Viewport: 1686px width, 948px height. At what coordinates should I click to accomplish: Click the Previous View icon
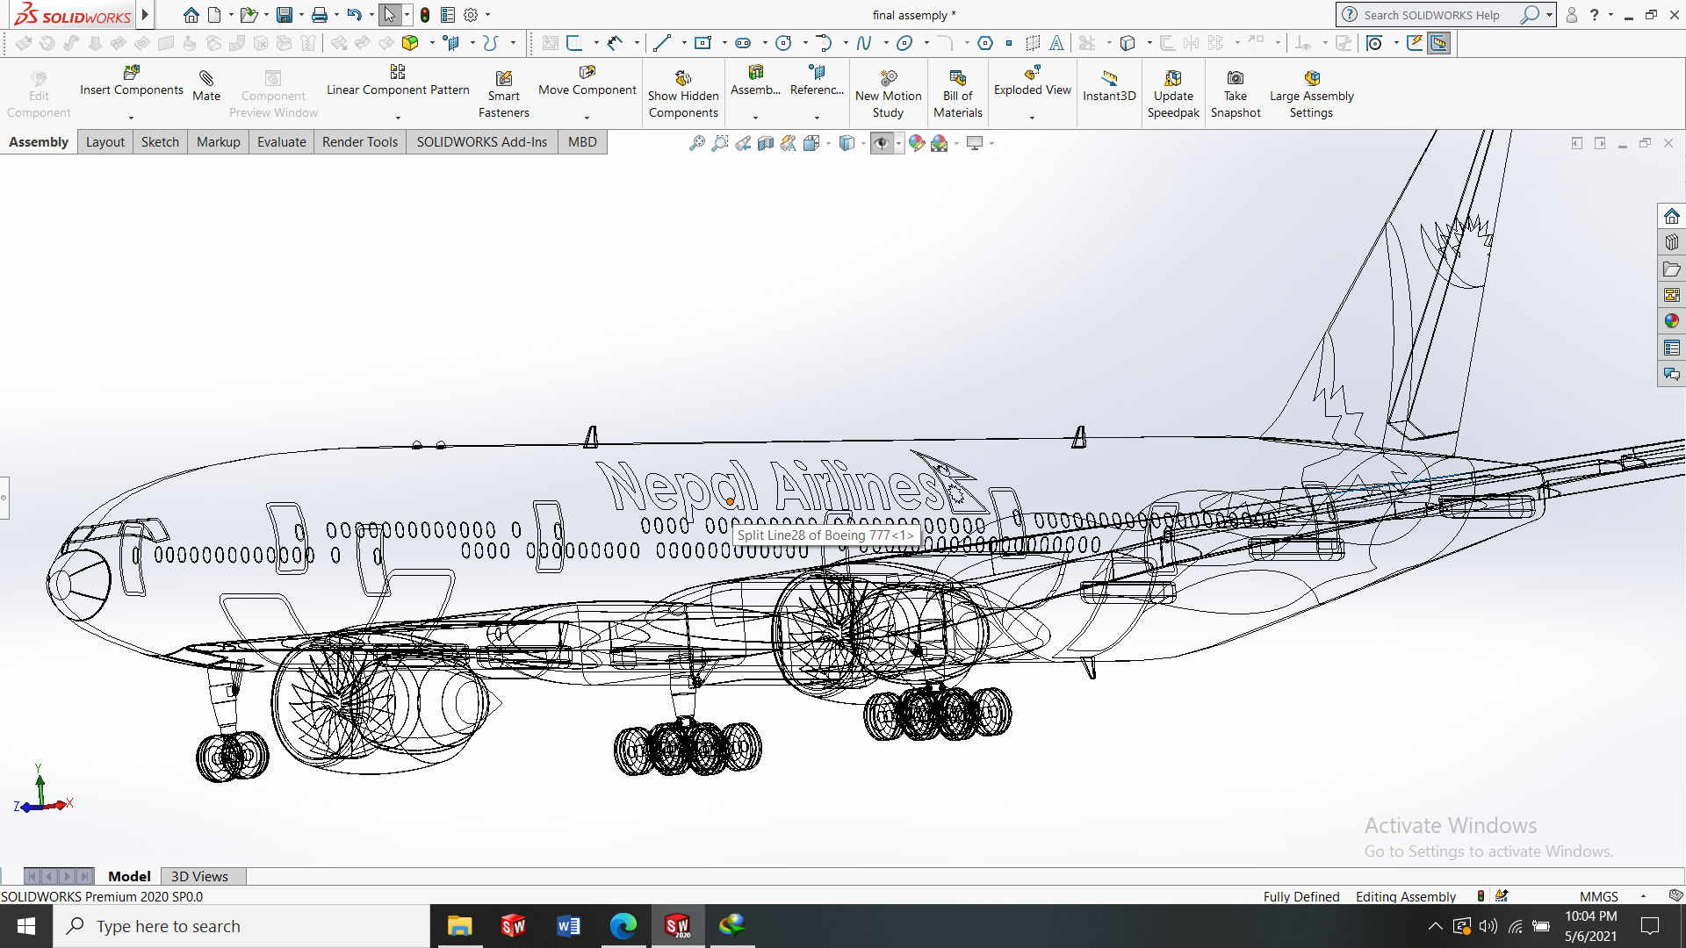[743, 143]
